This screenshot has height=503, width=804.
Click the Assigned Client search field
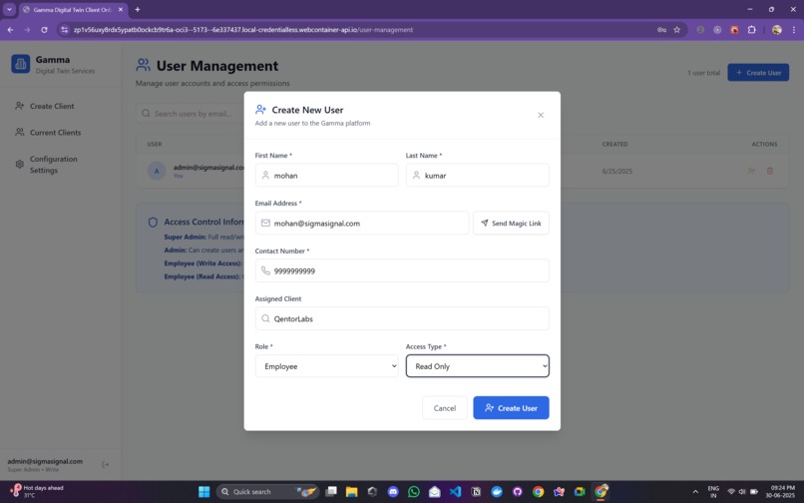click(x=402, y=318)
